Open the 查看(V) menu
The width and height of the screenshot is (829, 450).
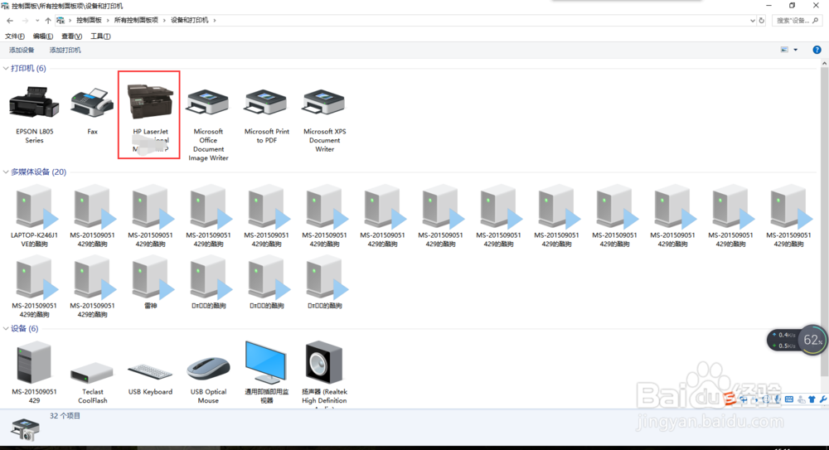(x=71, y=36)
